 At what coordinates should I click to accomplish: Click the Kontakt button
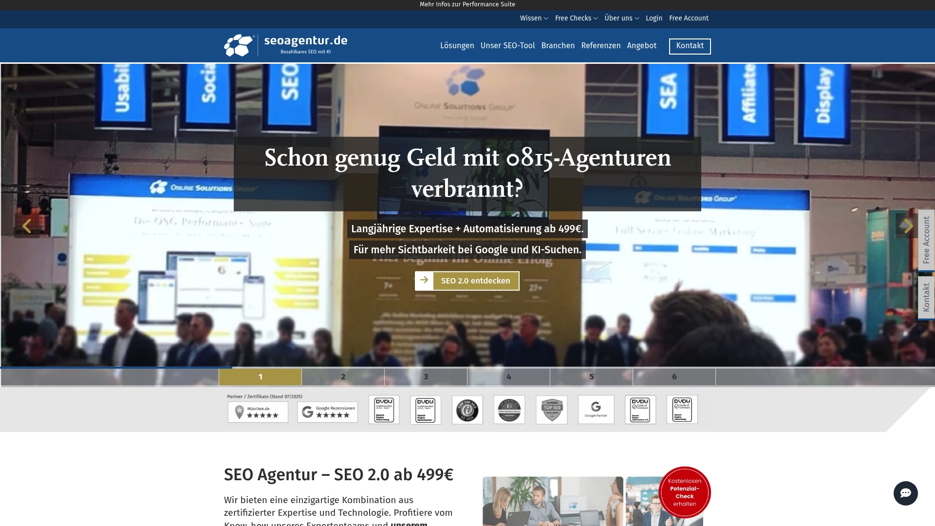690,46
